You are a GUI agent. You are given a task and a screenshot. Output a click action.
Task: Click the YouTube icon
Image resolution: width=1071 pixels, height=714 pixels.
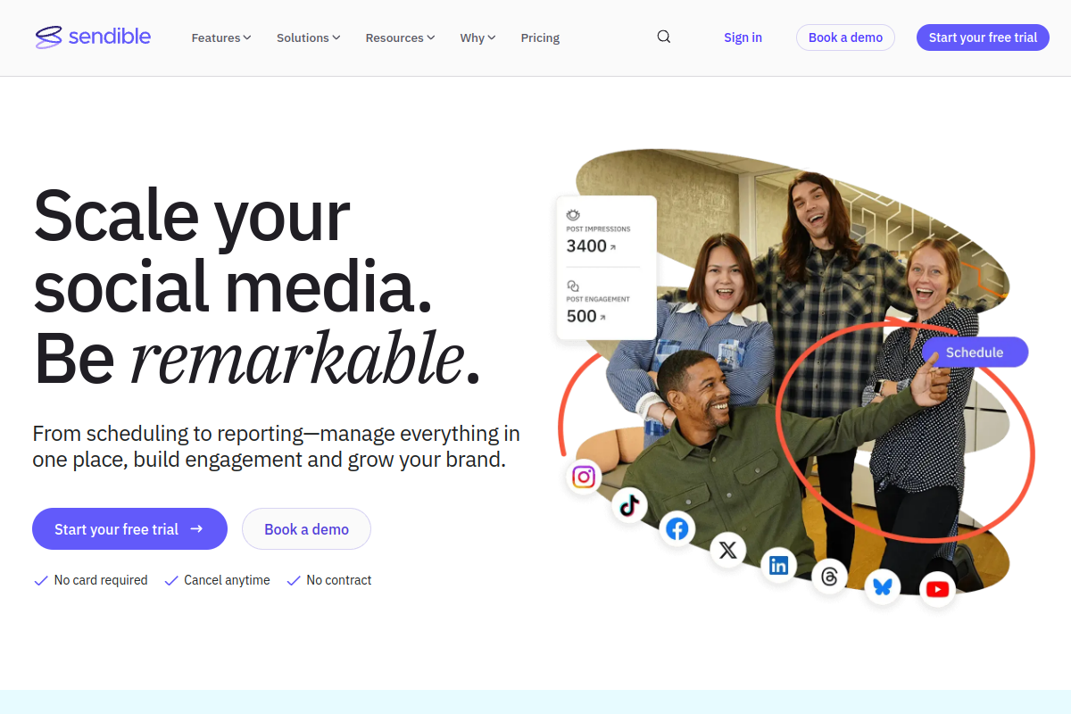point(937,589)
